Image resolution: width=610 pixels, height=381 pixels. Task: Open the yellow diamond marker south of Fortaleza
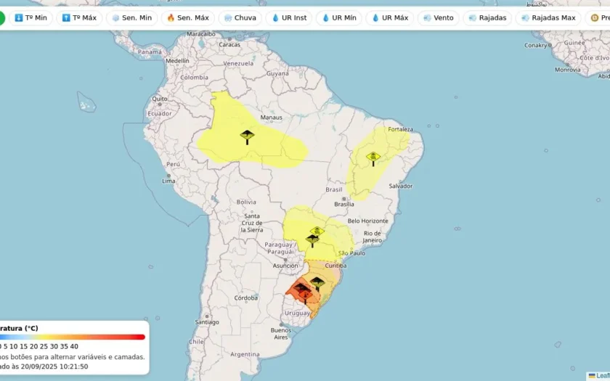(x=373, y=159)
